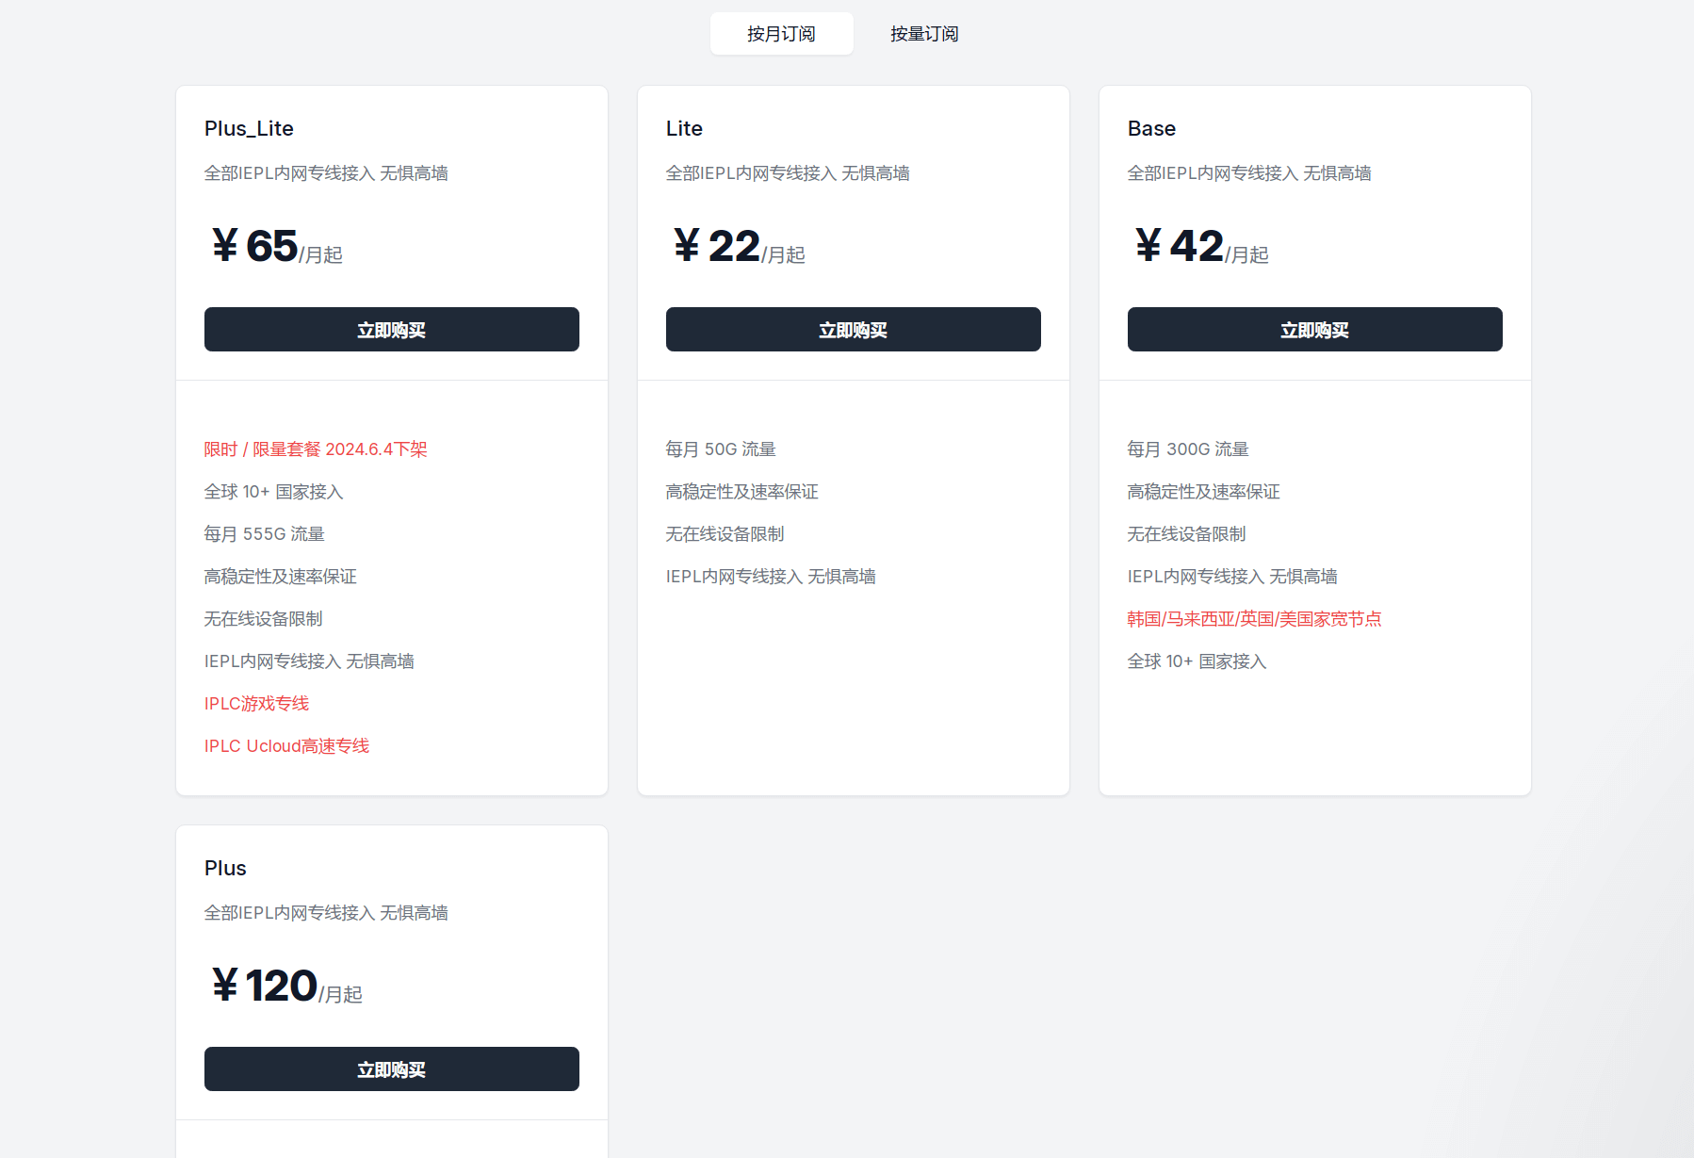Click the 韩国/马来西亚/英国/美国家宽节点 feature
Viewport: 1694px width, 1158px height.
click(x=1254, y=619)
